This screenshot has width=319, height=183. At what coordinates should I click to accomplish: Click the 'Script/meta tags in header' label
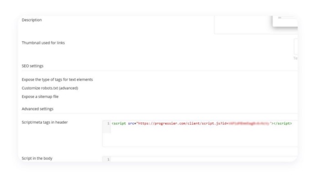[45, 122]
